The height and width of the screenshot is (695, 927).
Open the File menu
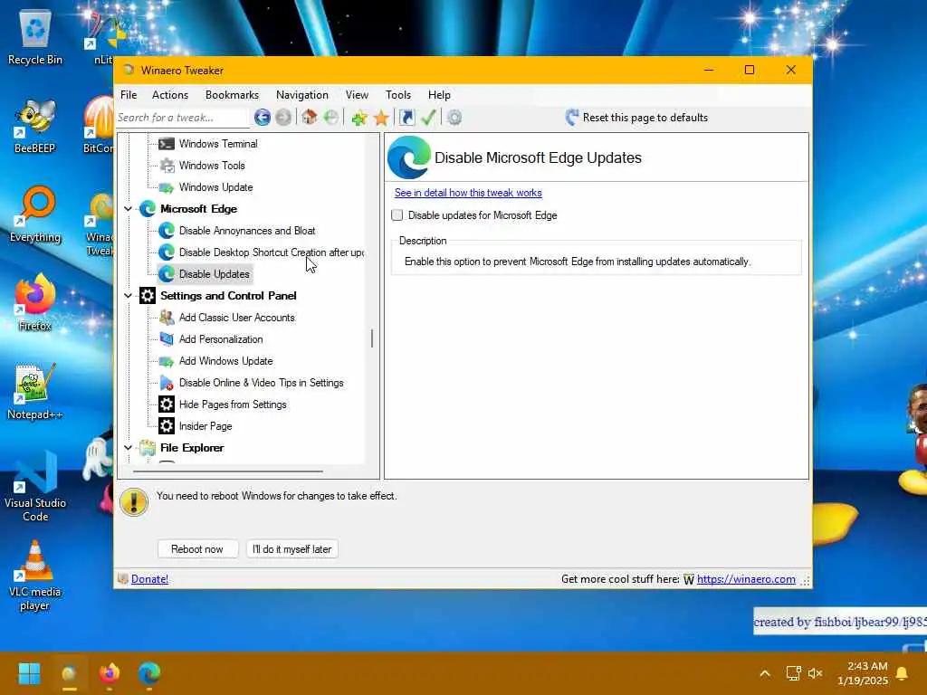[129, 94]
